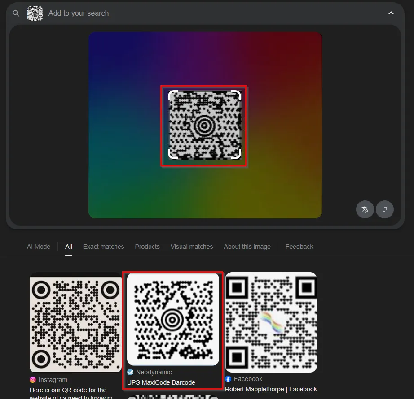Click the Facebook logo icon under the third result
Image resolution: width=414 pixels, height=399 pixels.
pos(228,379)
